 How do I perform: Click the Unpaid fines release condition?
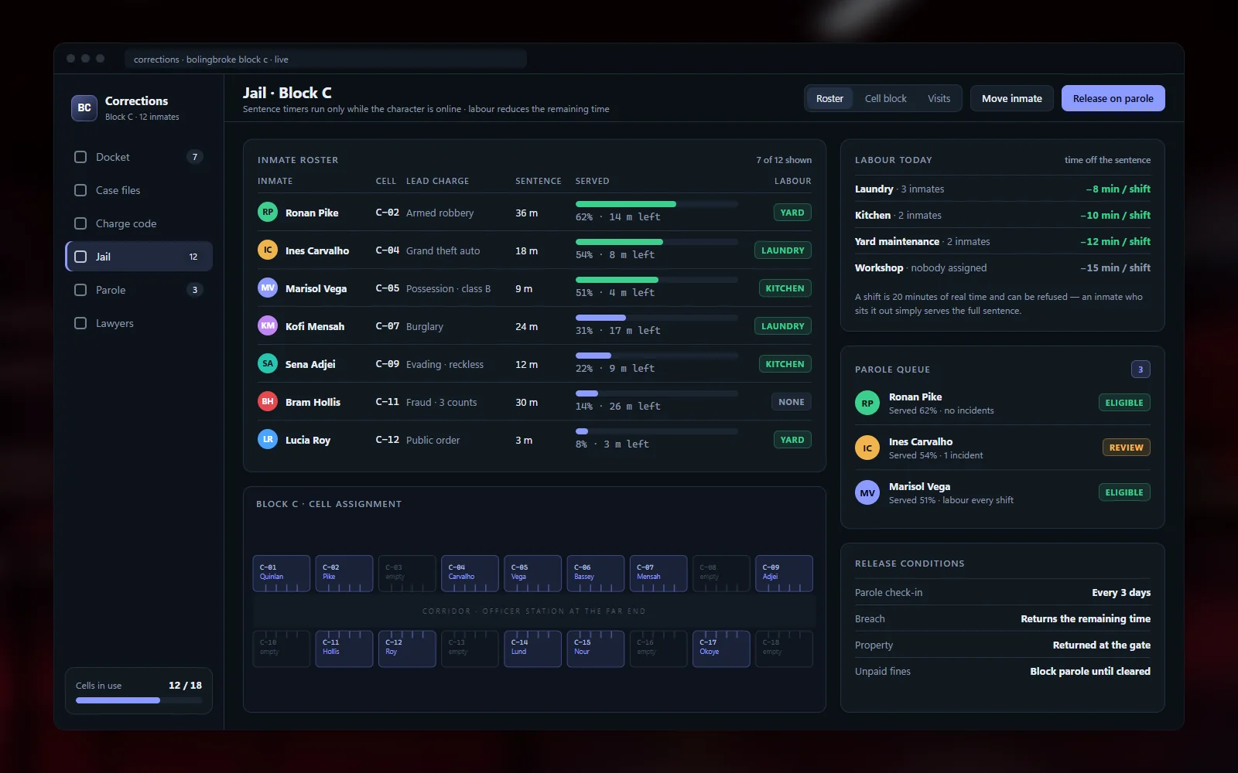(x=1003, y=671)
